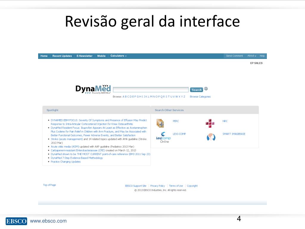The height and width of the screenshot is (229, 305).
Task: Click the Search Other Services header
Action: coord(205,110)
